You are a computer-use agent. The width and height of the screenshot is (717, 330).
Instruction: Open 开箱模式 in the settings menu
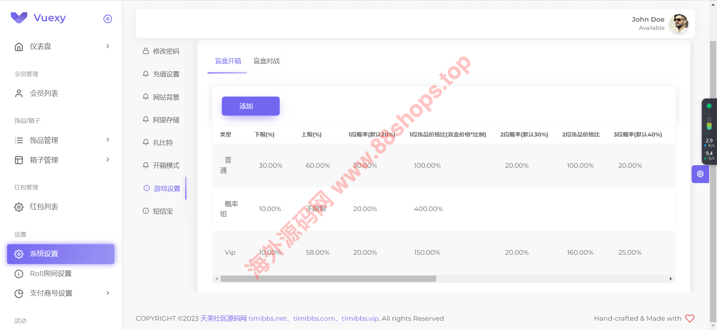166,165
